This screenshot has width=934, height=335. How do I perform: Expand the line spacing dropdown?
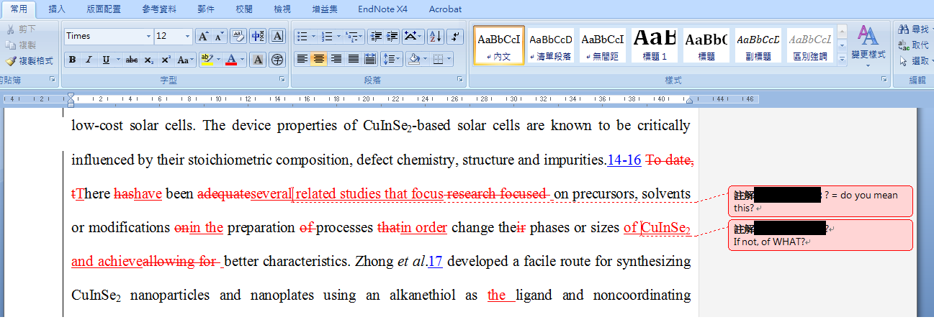[x=391, y=59]
